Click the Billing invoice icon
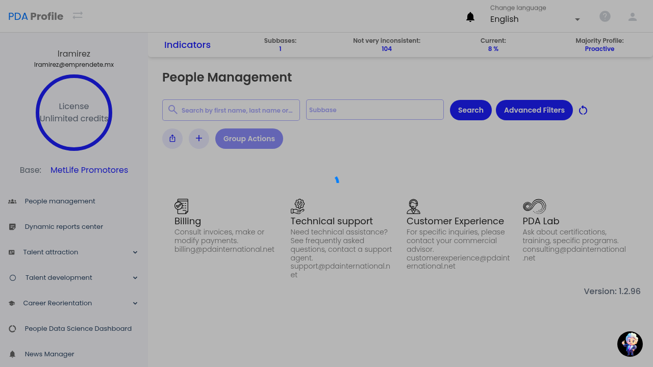 click(x=181, y=206)
